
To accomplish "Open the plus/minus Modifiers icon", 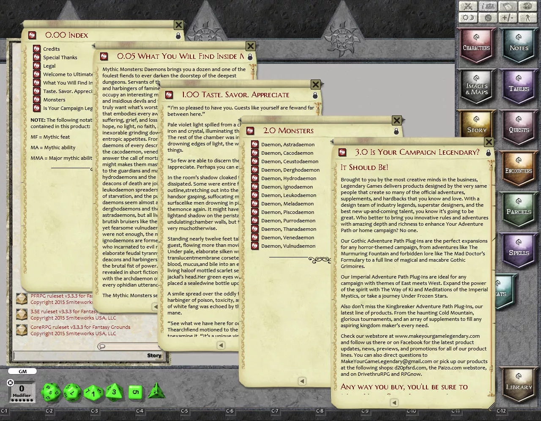I will click(508, 18).
